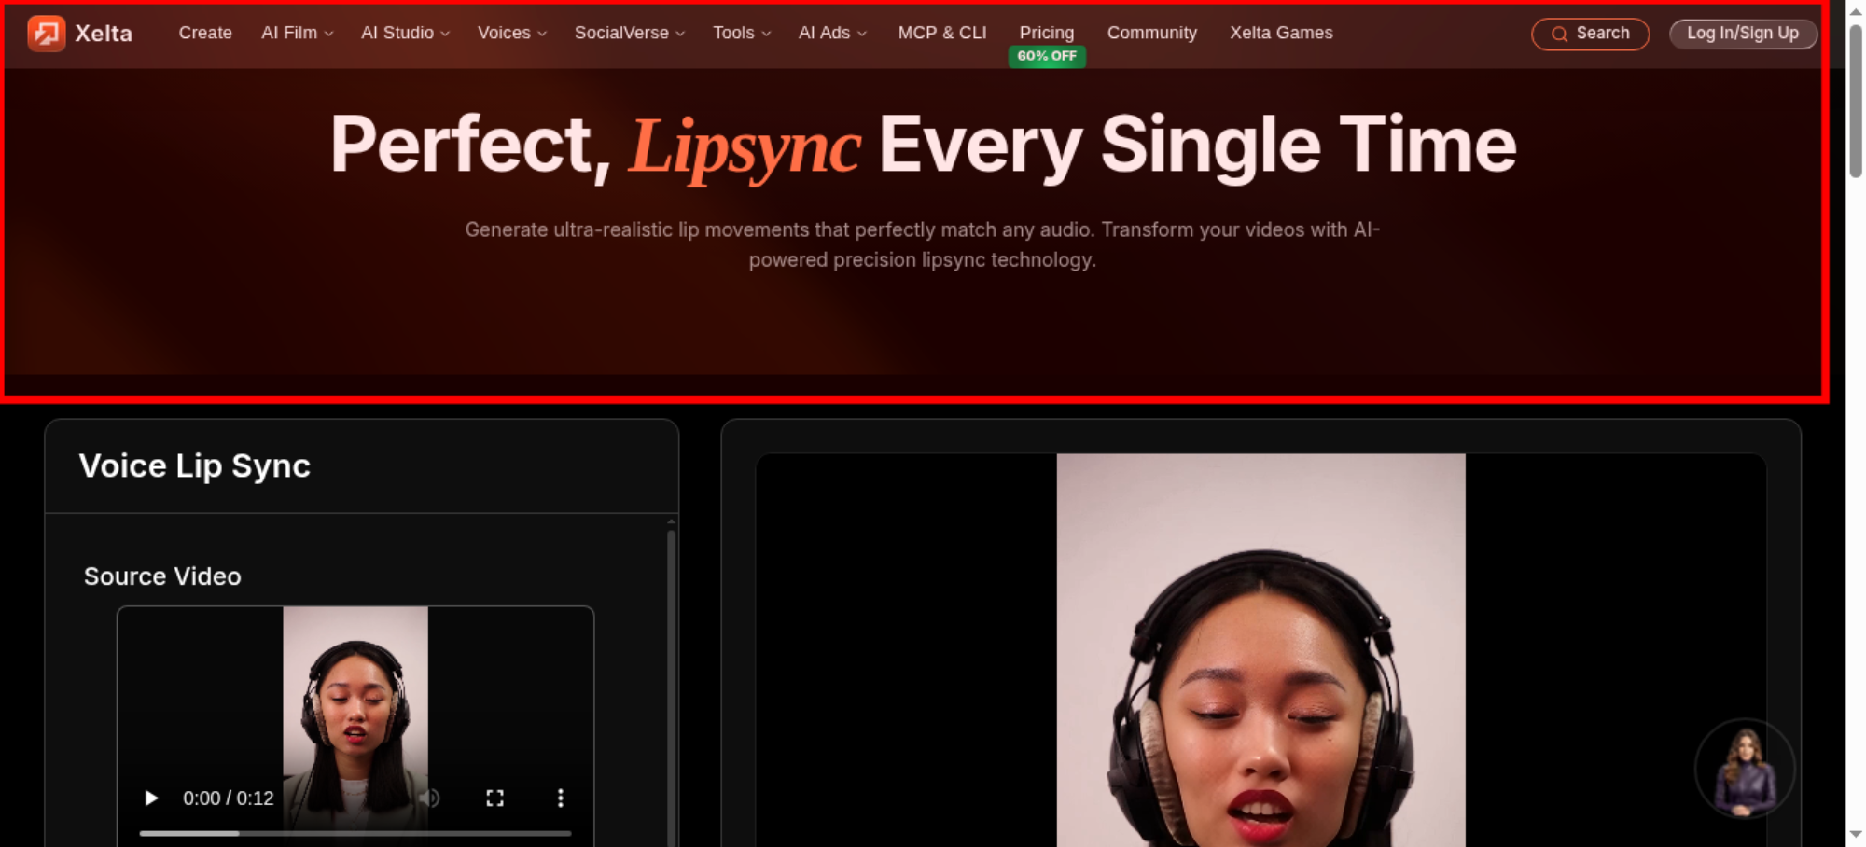Click the 'Voice Lip Sync' heading

pos(194,465)
